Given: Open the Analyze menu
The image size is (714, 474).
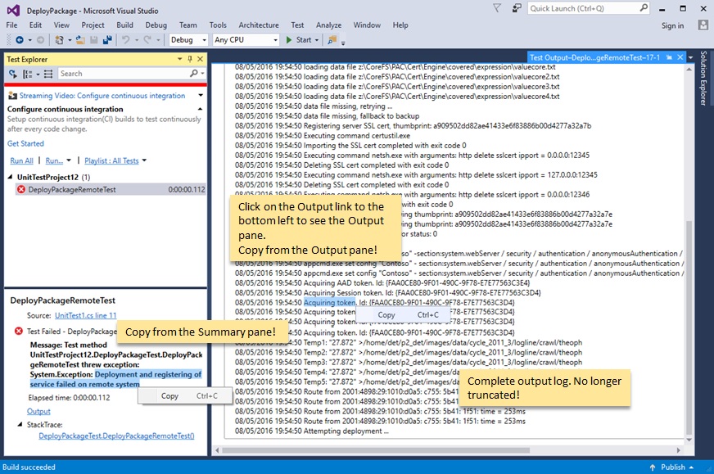Looking at the screenshot, I should pos(329,25).
